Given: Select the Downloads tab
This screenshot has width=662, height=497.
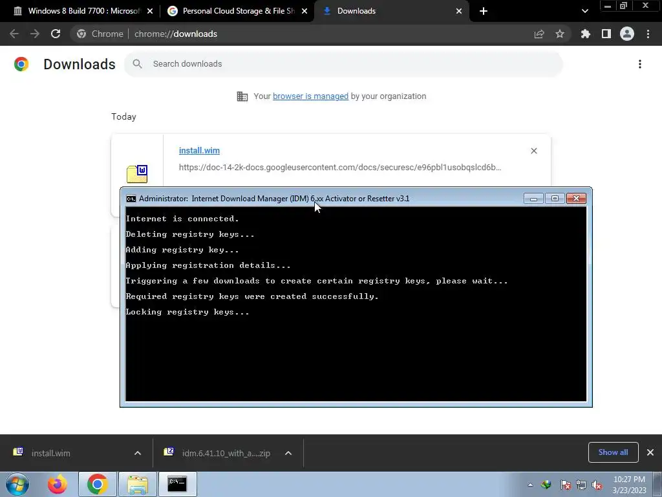Looking at the screenshot, I should 391,11.
